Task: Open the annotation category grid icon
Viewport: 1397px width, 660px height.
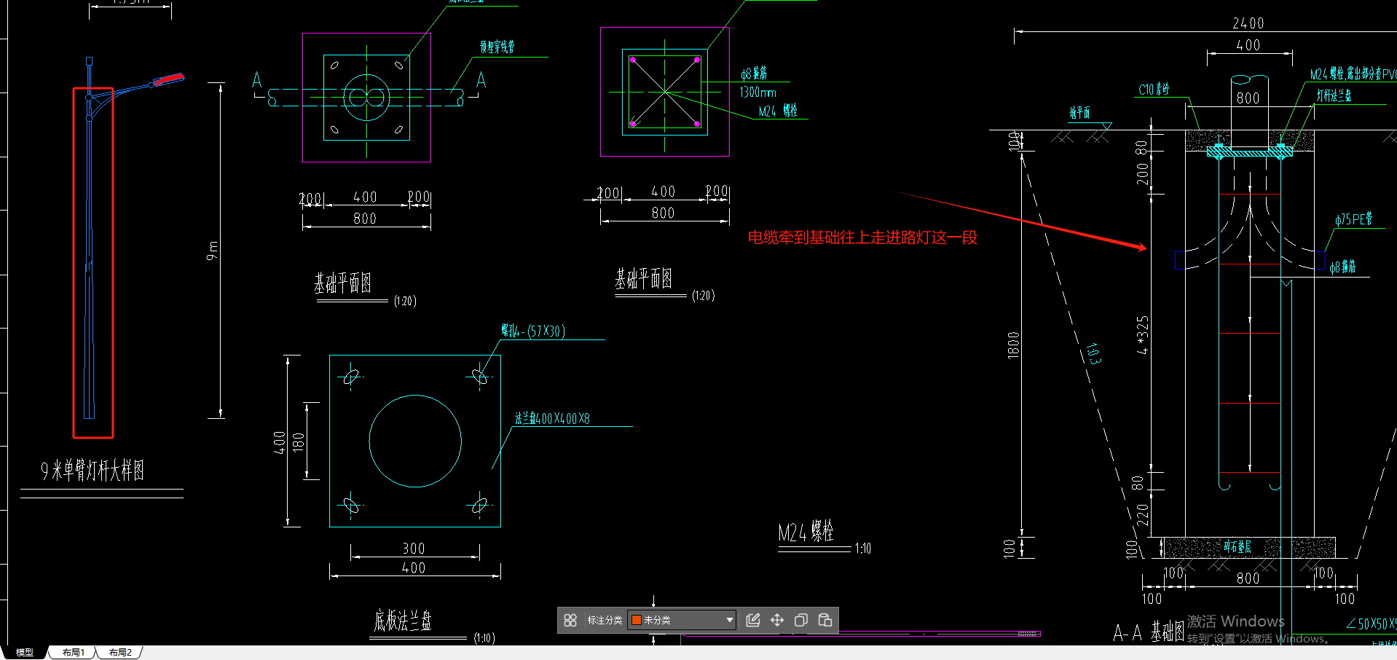Action: pyautogui.click(x=570, y=620)
